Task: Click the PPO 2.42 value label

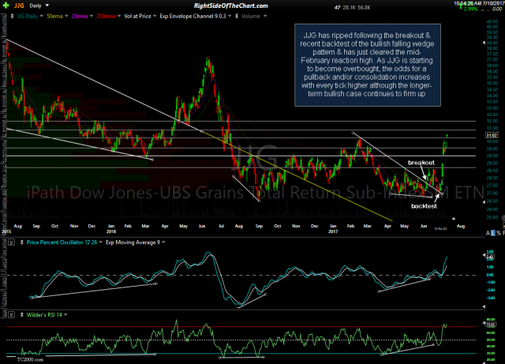Action: 490,257
